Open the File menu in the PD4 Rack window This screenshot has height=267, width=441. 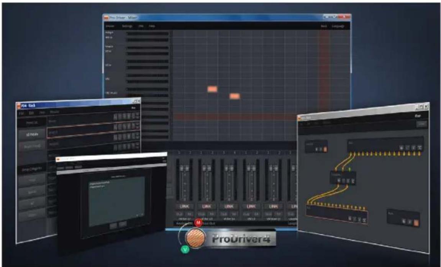point(21,113)
